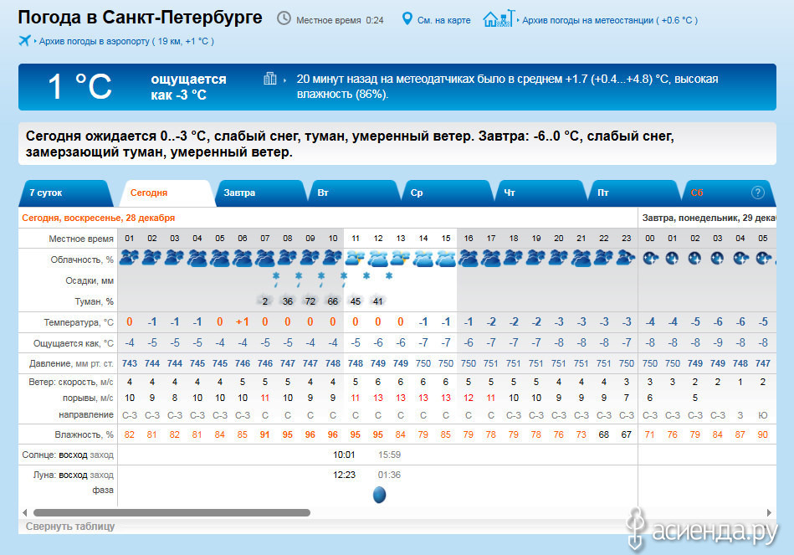Collapse the table with 'Свернуть таблицу'

(x=70, y=527)
